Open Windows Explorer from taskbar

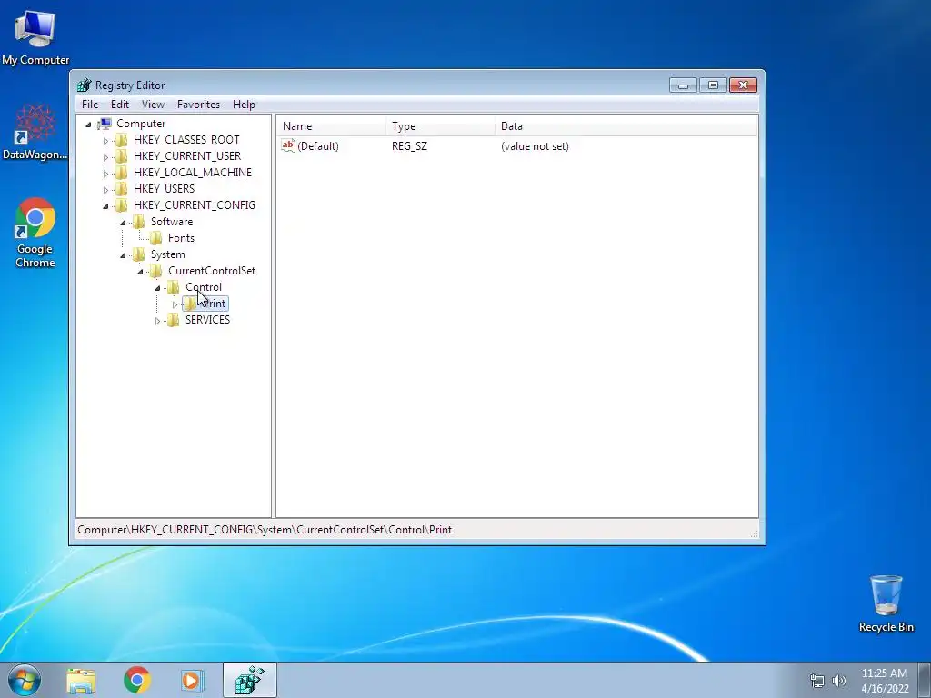click(81, 680)
